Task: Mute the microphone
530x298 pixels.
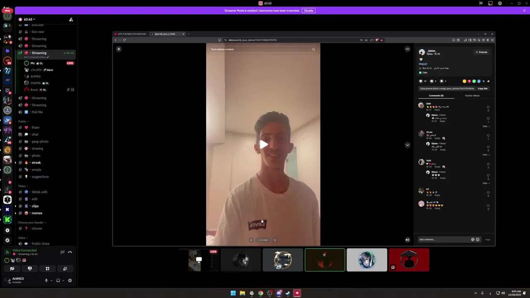Action: tap(46, 280)
